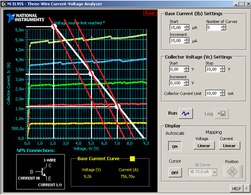Open the Ib Curve dropdown
The height and width of the screenshot is (195, 251).
(215, 172)
